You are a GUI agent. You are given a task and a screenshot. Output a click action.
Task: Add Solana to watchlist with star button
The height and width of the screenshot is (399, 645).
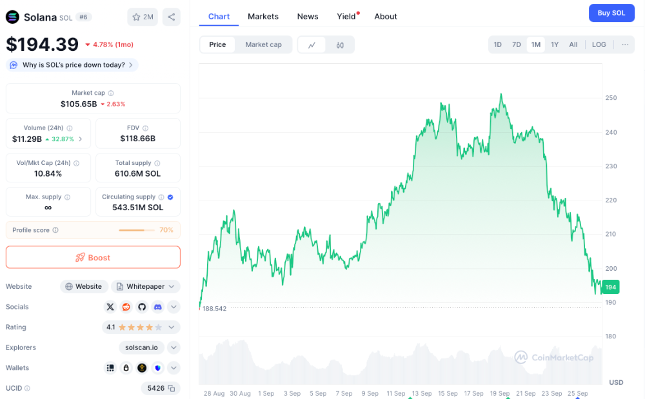(x=143, y=17)
